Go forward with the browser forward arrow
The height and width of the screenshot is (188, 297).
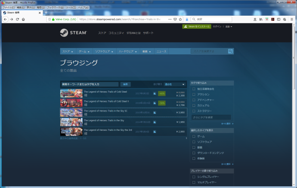12,19
